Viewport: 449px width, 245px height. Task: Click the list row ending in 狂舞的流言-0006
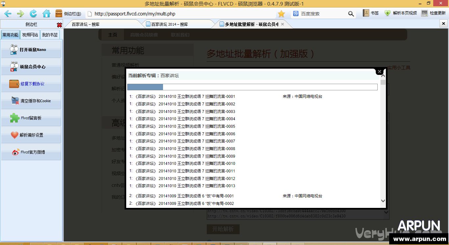[182, 134]
